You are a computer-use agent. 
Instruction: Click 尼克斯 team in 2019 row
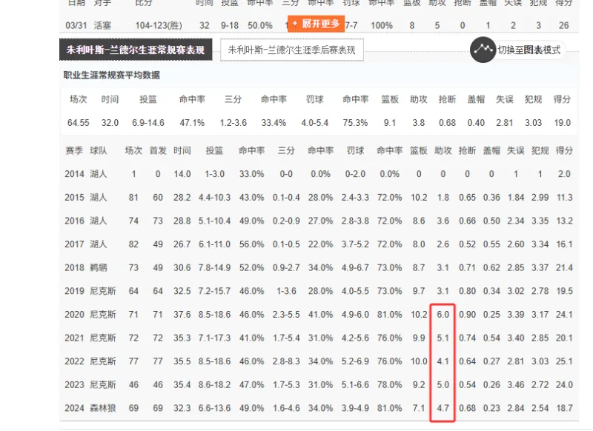103,291
